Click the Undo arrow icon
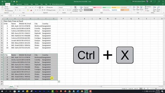 point(5,2)
